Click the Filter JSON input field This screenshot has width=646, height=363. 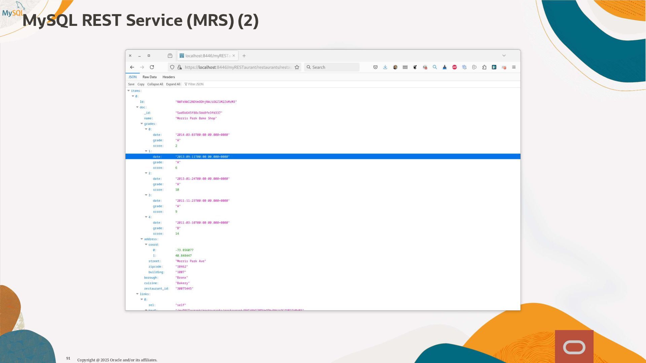click(x=202, y=84)
